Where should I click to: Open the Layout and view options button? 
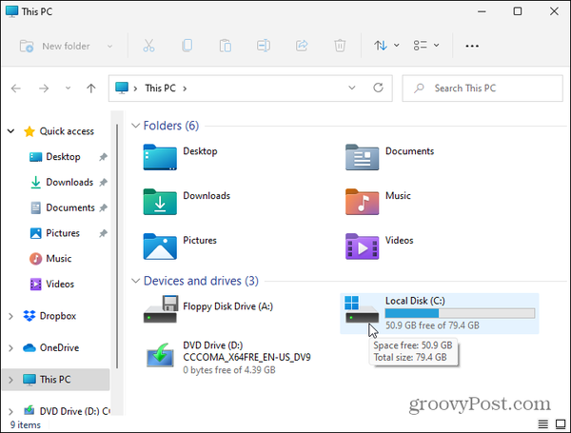426,46
